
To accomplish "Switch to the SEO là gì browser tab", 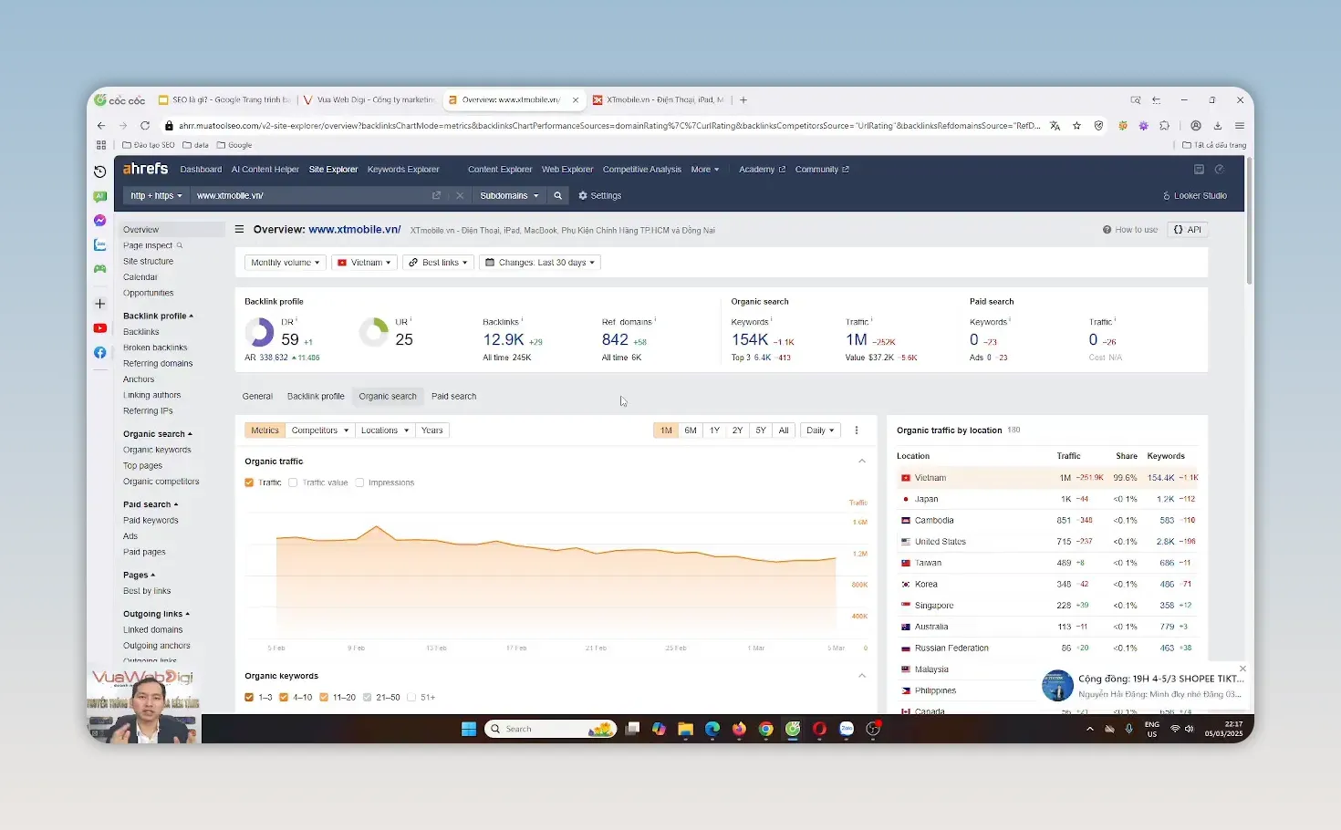I will (223, 100).
